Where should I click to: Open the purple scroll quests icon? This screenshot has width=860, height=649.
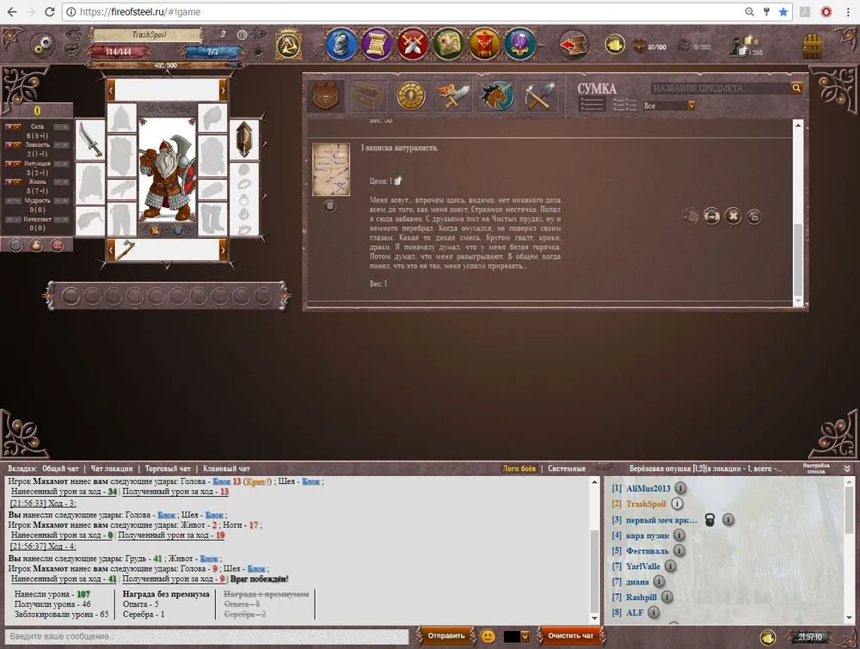[x=377, y=43]
